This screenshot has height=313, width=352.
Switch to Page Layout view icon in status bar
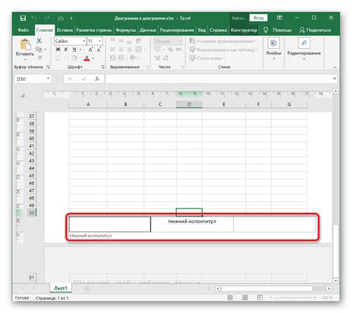(245, 298)
